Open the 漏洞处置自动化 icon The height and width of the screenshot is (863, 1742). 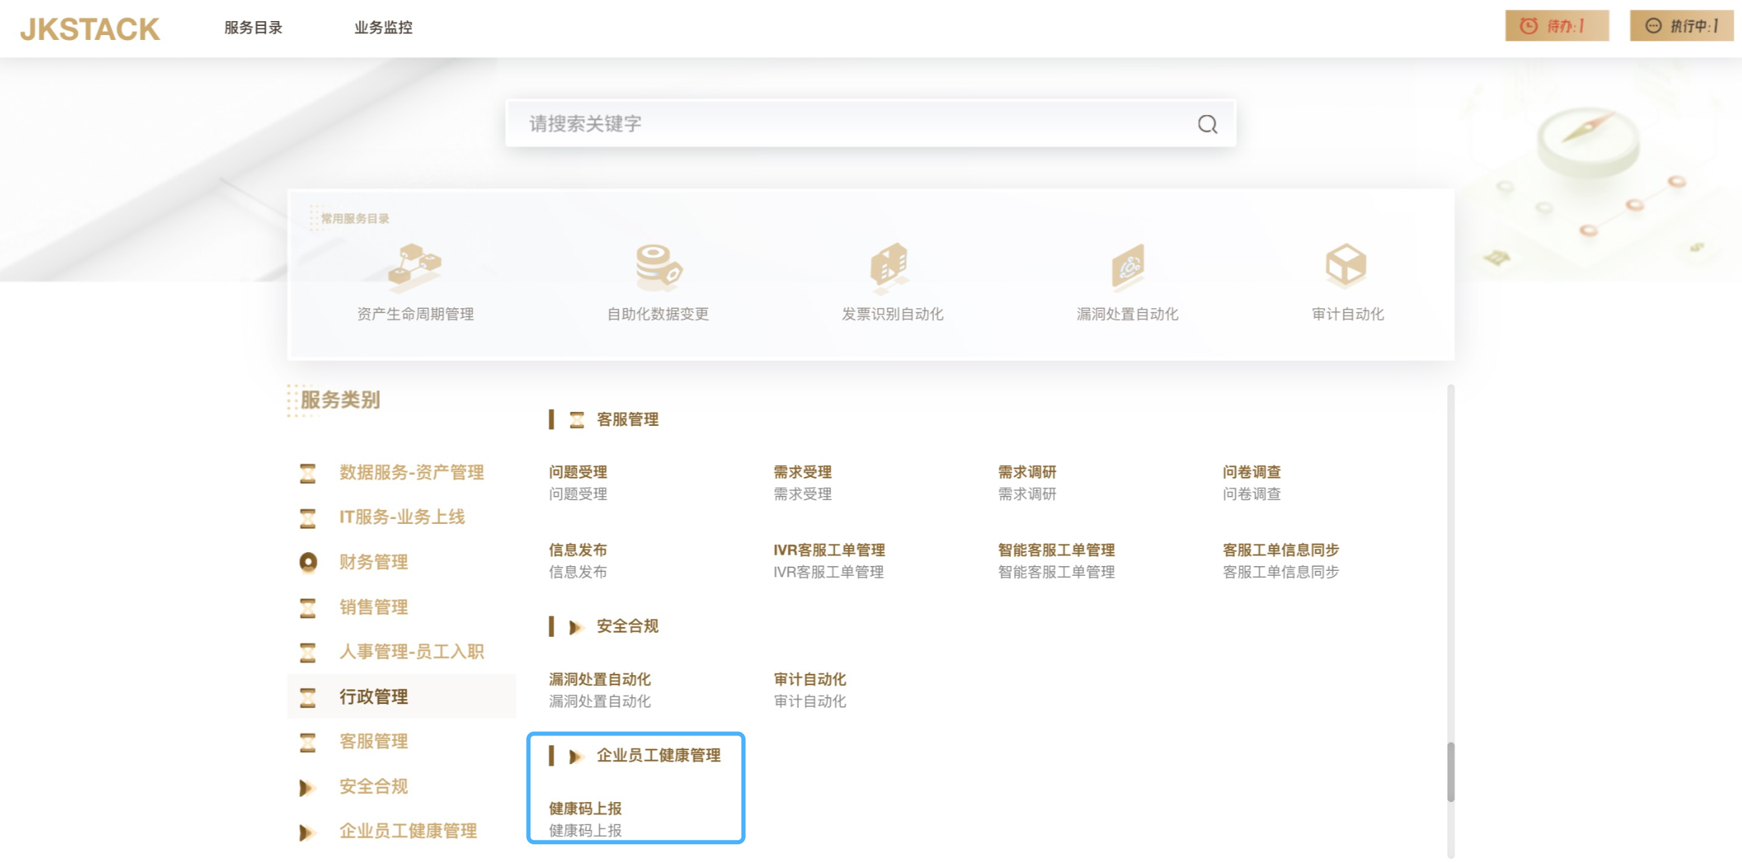1127,267
